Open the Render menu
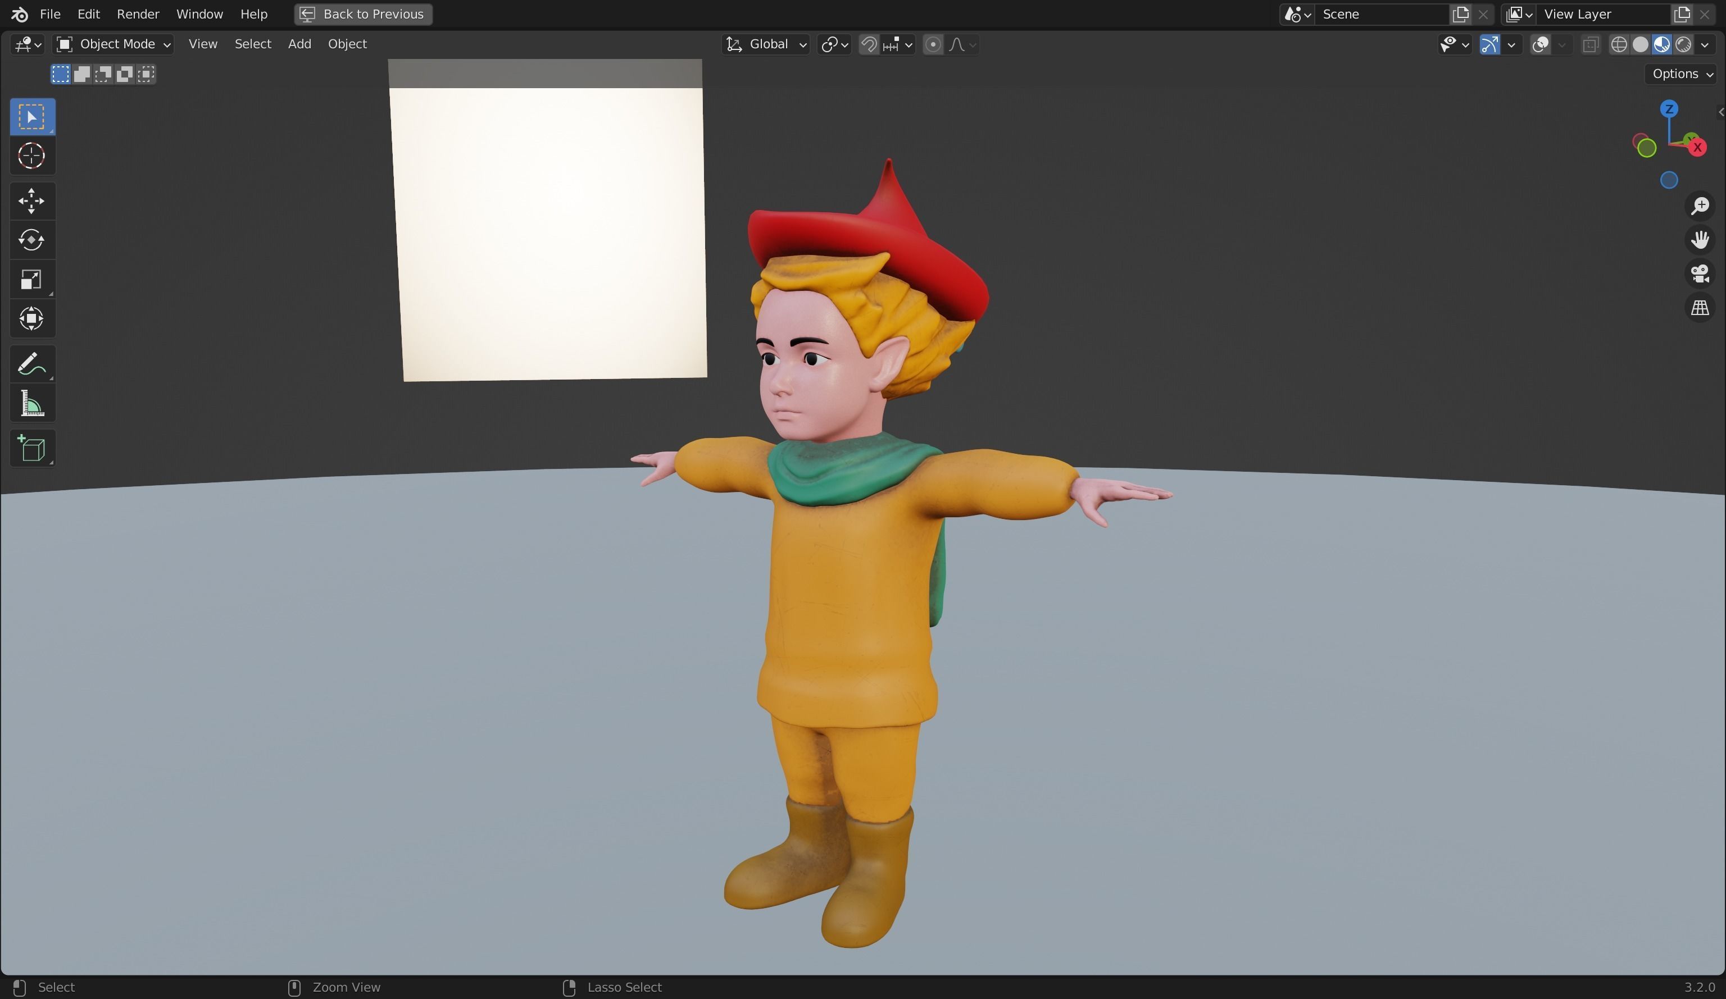This screenshot has width=1726, height=999. (x=138, y=13)
